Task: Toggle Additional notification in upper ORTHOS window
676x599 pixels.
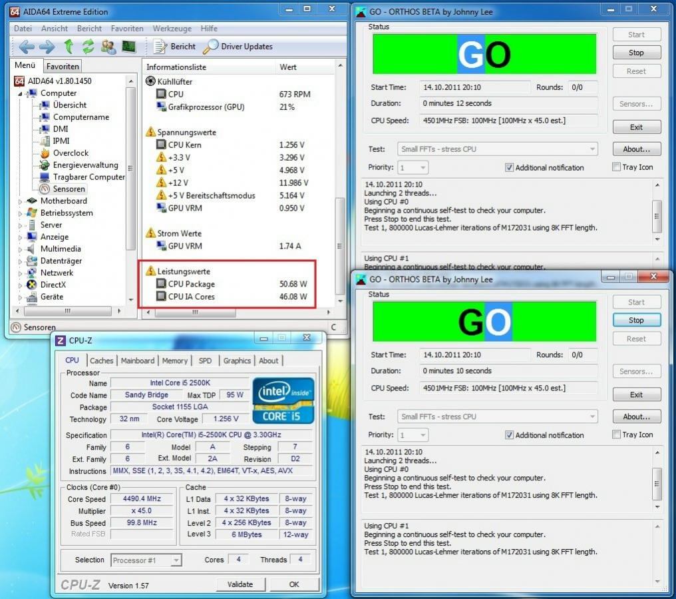Action: (509, 167)
